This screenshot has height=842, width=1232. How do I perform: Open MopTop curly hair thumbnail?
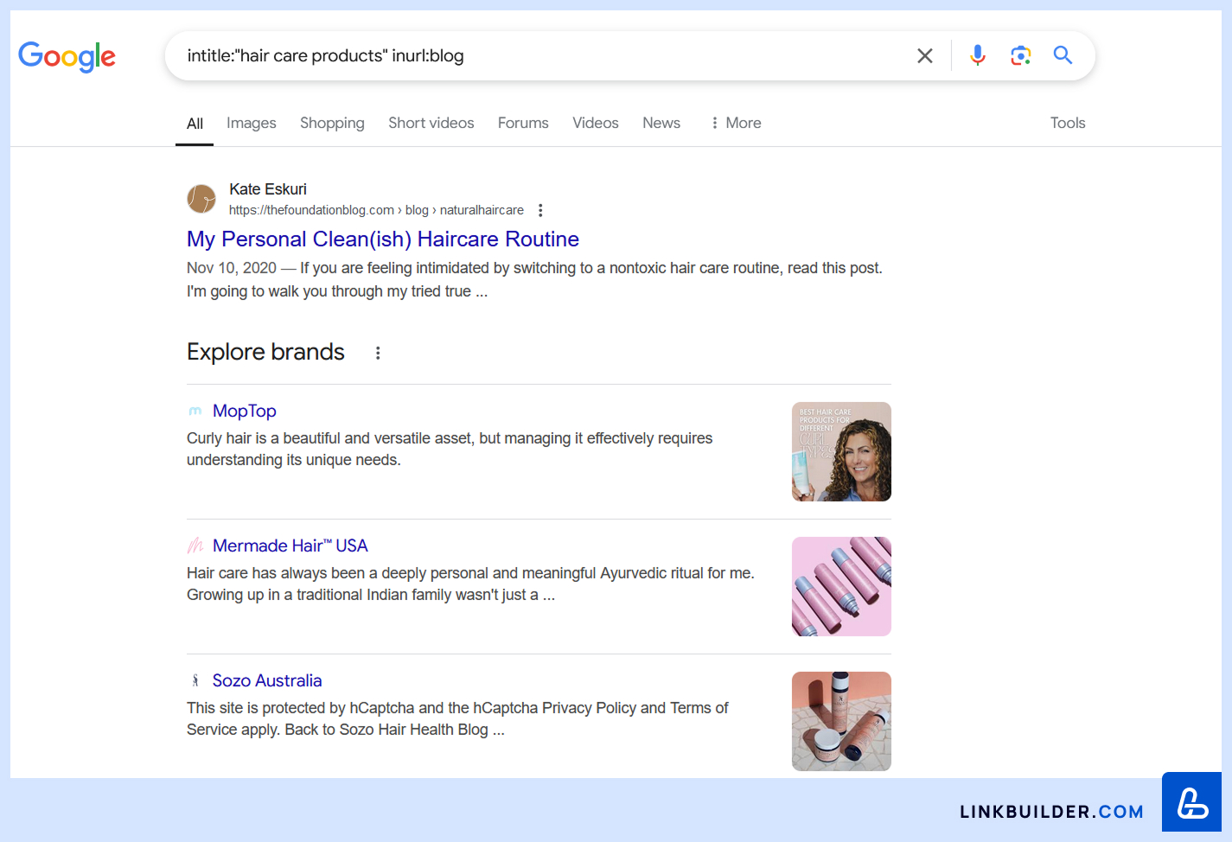click(x=841, y=451)
